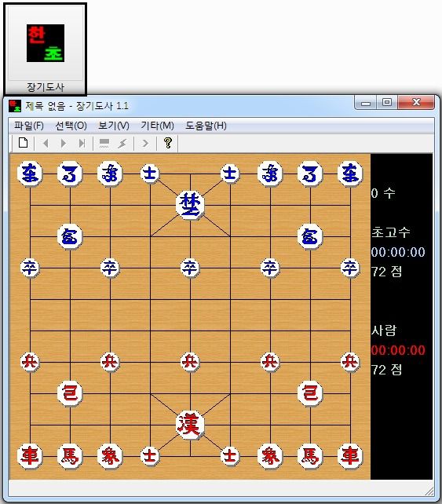Select the right red 包 cannon
442x504 pixels.
click(x=310, y=393)
